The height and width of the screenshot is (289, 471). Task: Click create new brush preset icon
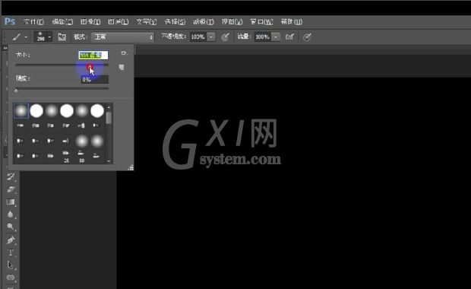[122, 67]
